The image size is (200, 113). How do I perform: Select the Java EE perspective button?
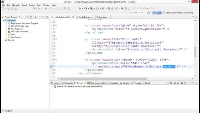tap(157, 13)
